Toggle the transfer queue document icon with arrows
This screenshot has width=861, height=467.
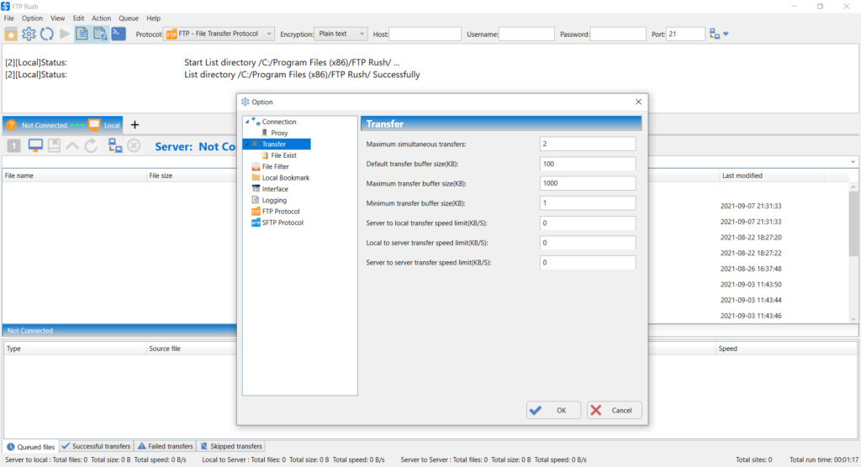tap(100, 34)
